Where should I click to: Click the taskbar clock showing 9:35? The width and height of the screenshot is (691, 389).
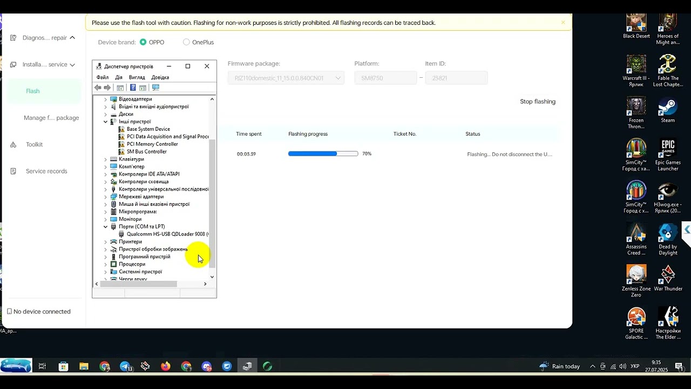656,366
